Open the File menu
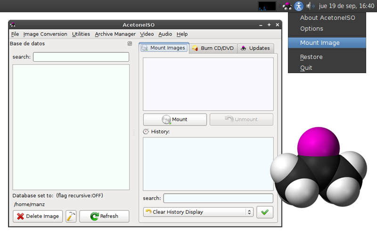377x242 pixels. [15, 34]
